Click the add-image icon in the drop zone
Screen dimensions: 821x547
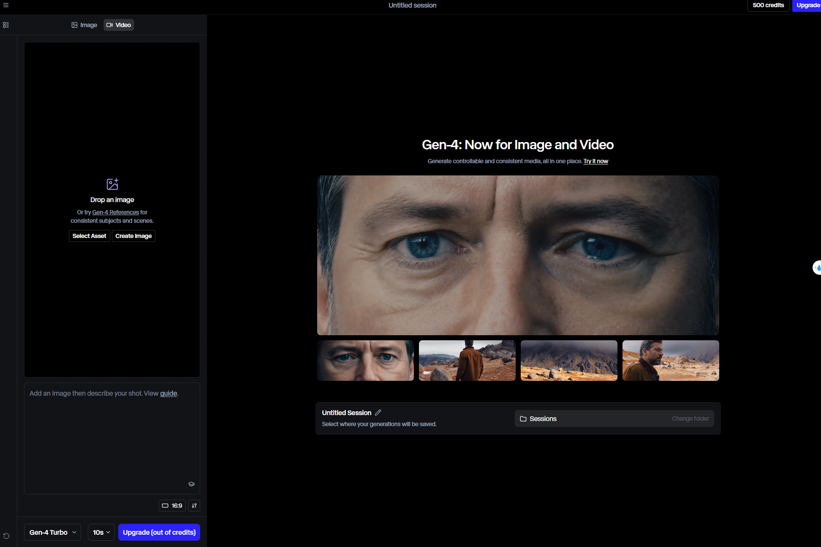coord(112,184)
